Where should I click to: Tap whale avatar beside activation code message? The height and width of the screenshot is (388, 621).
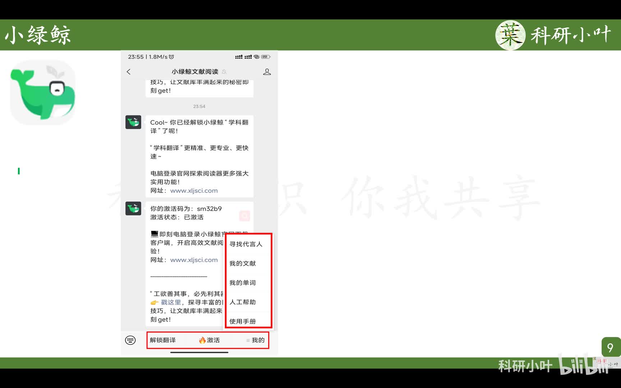pyautogui.click(x=133, y=208)
